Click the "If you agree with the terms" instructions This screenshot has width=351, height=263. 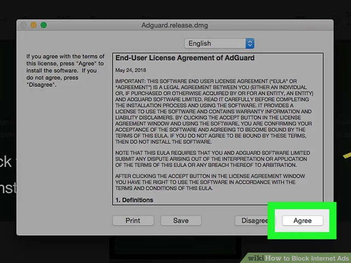[65, 71]
